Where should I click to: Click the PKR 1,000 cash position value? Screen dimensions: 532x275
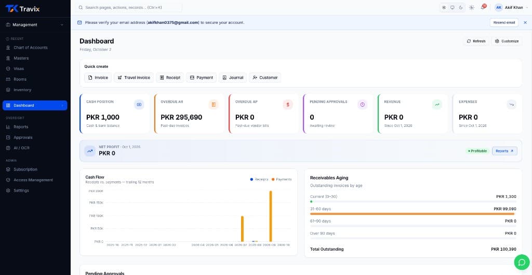[103, 118]
